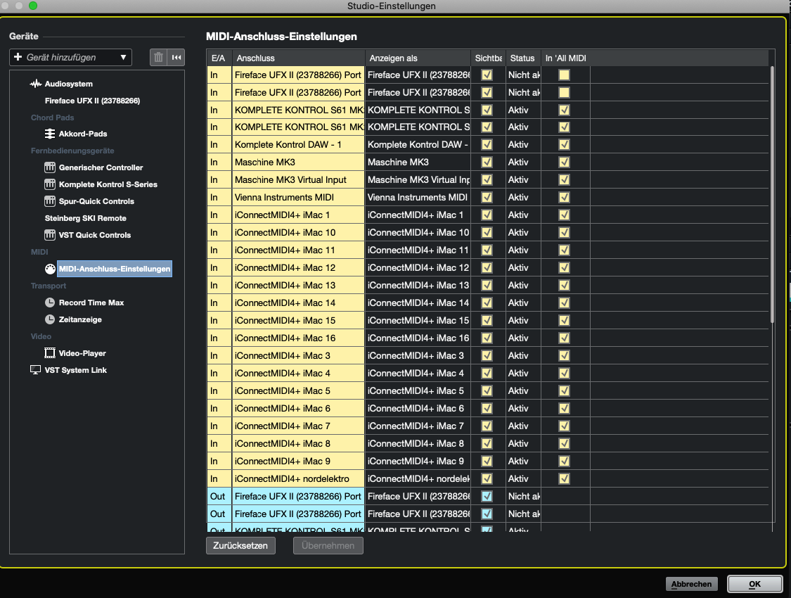
Task: Click the Abbrechen button
Action: point(691,584)
